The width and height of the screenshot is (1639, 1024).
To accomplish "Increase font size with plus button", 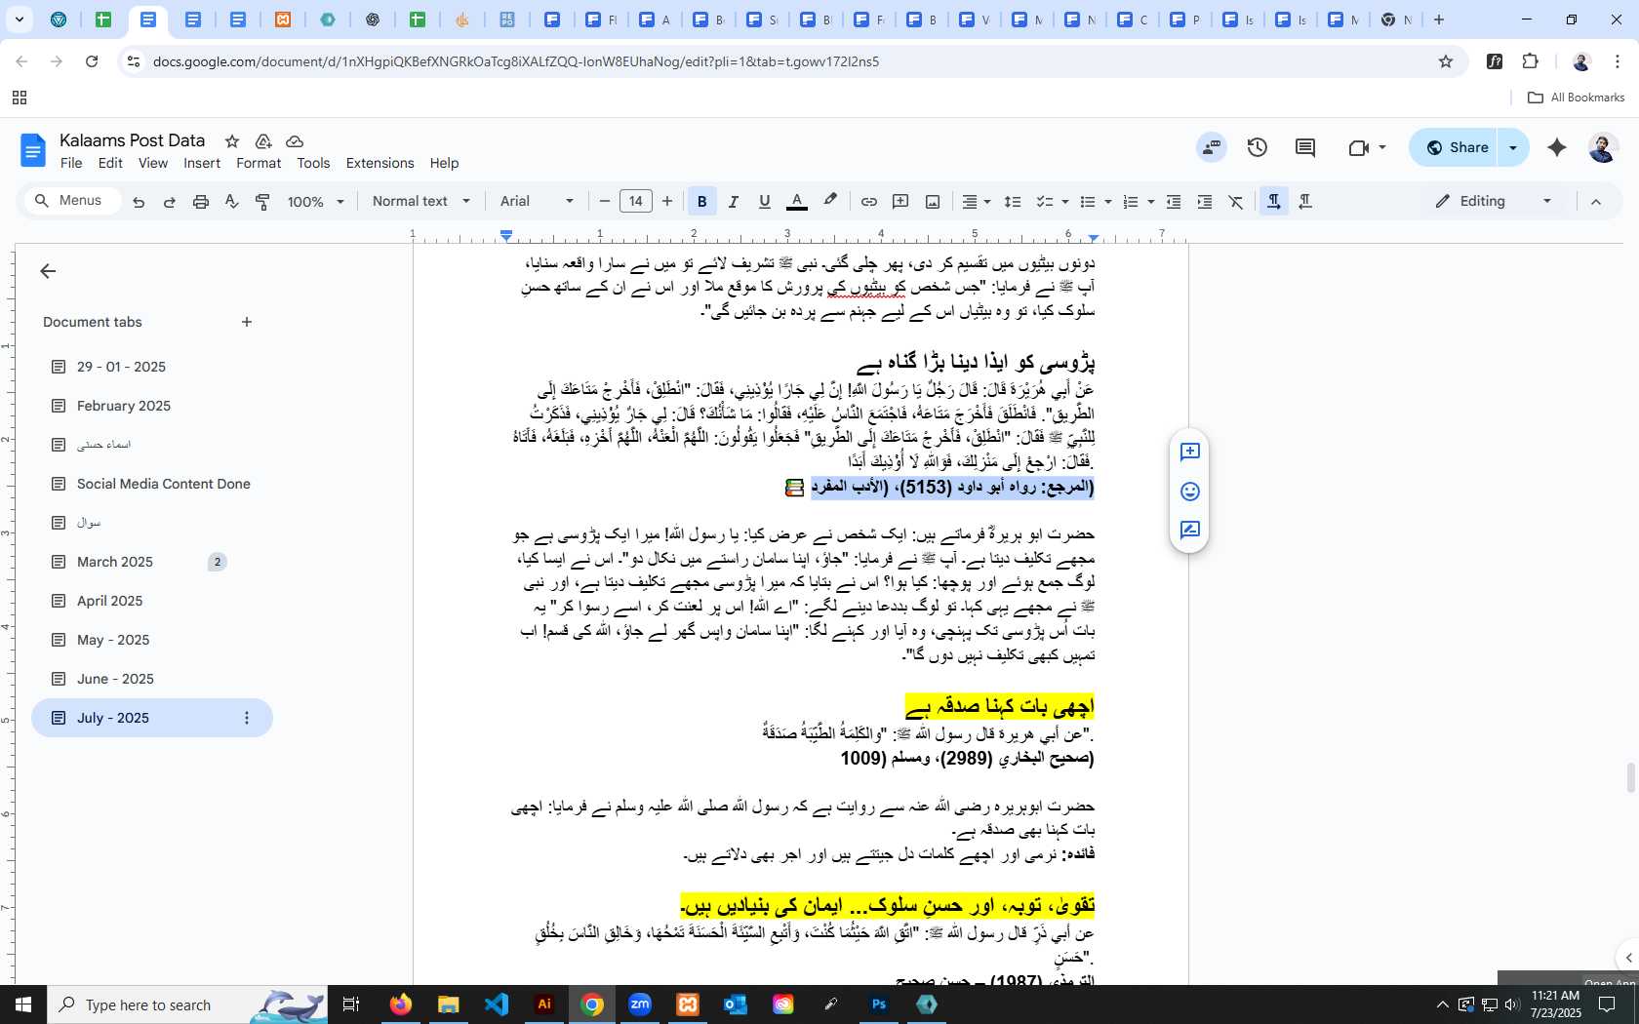I will click(x=667, y=202).
